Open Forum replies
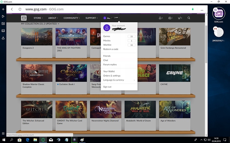The height and width of the screenshot is (143, 230). tap(110, 65)
